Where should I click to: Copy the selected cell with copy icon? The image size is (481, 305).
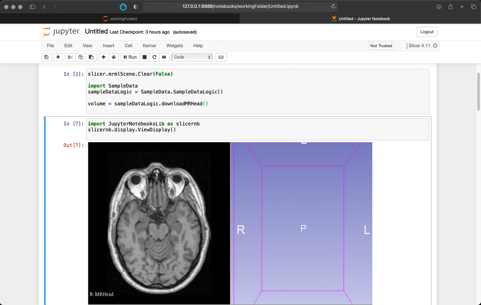click(x=80, y=57)
